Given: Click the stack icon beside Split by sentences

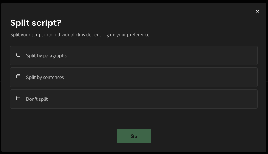Looking at the screenshot, I should pos(18,77).
